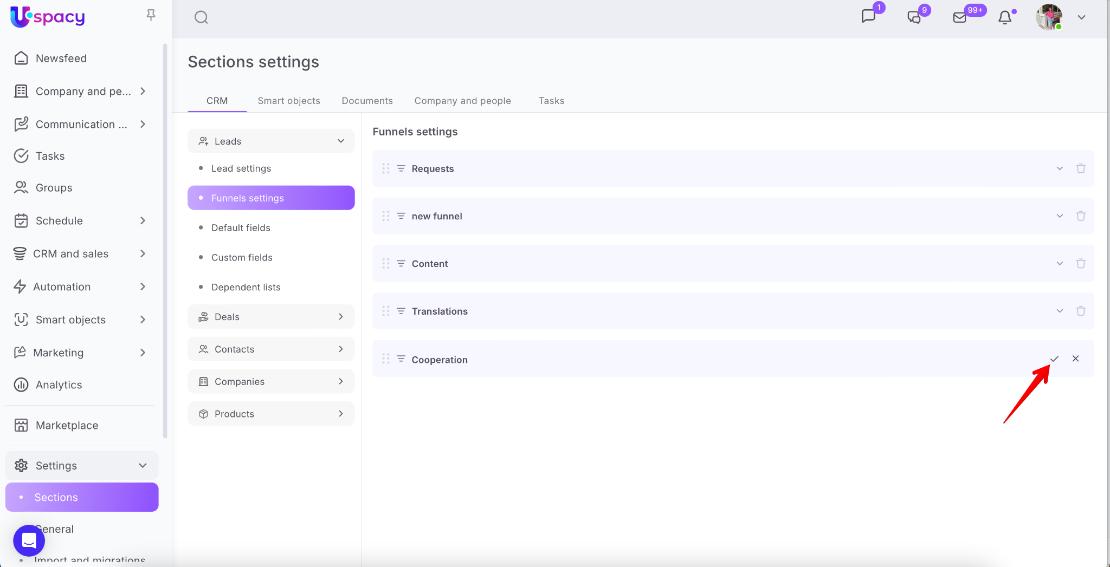1110x567 pixels.
Task: Open the search icon in top bar
Action: pyautogui.click(x=201, y=17)
